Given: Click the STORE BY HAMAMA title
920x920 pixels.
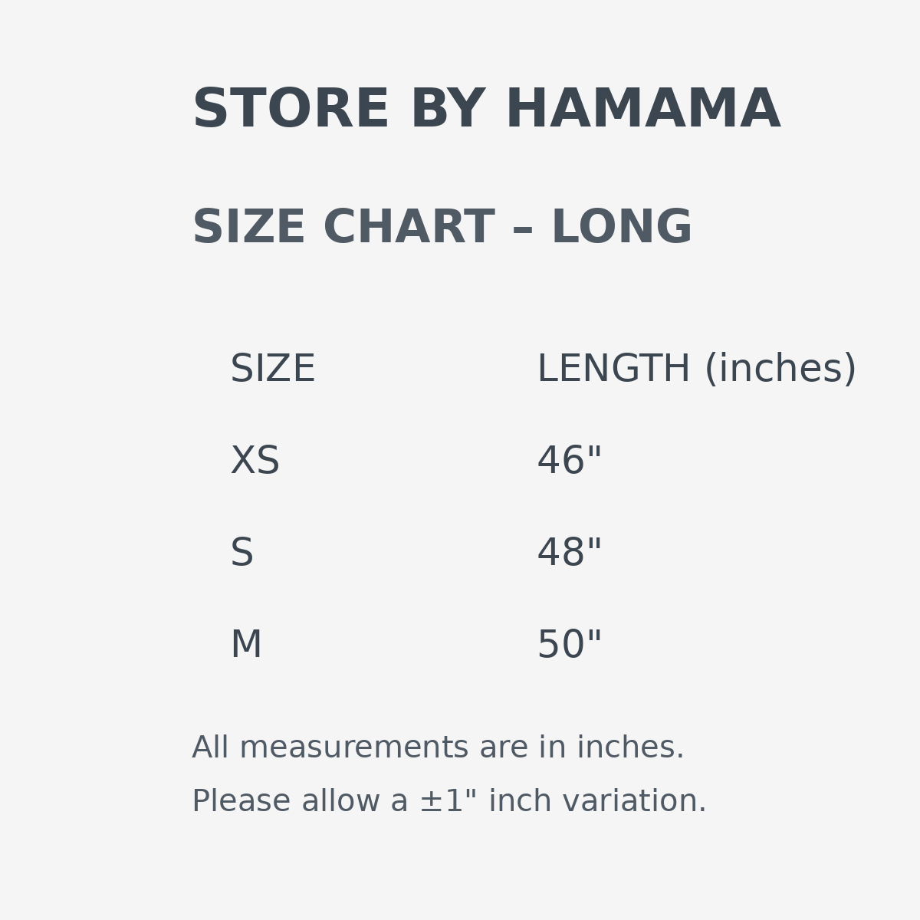Looking at the screenshot, I should point(486,110).
